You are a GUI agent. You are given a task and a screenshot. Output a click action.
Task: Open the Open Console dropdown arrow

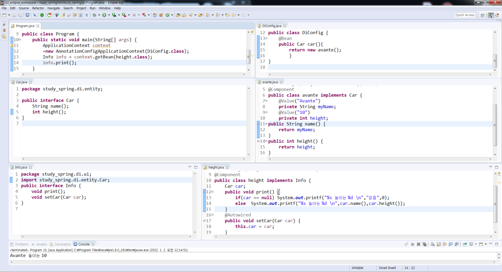486,244
